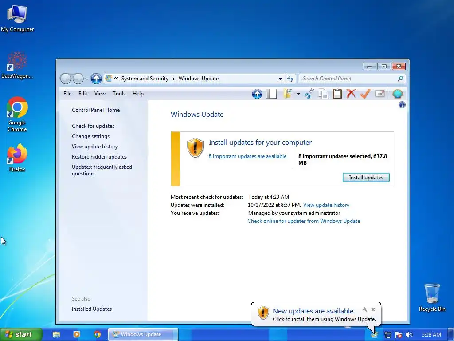The width and height of the screenshot is (454, 341).
Task: Click the network tray icon
Action: point(387,335)
